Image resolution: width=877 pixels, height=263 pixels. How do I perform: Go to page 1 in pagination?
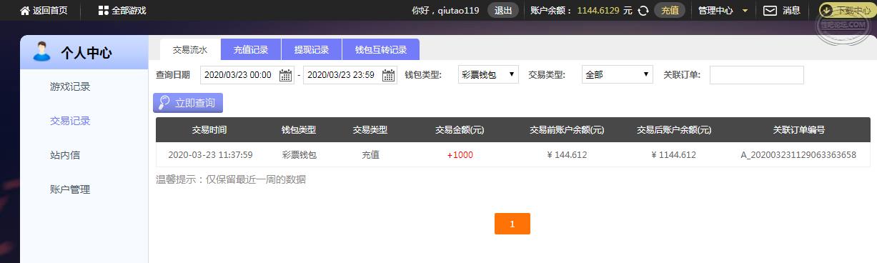click(512, 224)
